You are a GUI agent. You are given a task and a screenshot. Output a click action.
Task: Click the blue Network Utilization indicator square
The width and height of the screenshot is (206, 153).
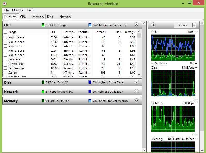pyautogui.click(x=90, y=92)
